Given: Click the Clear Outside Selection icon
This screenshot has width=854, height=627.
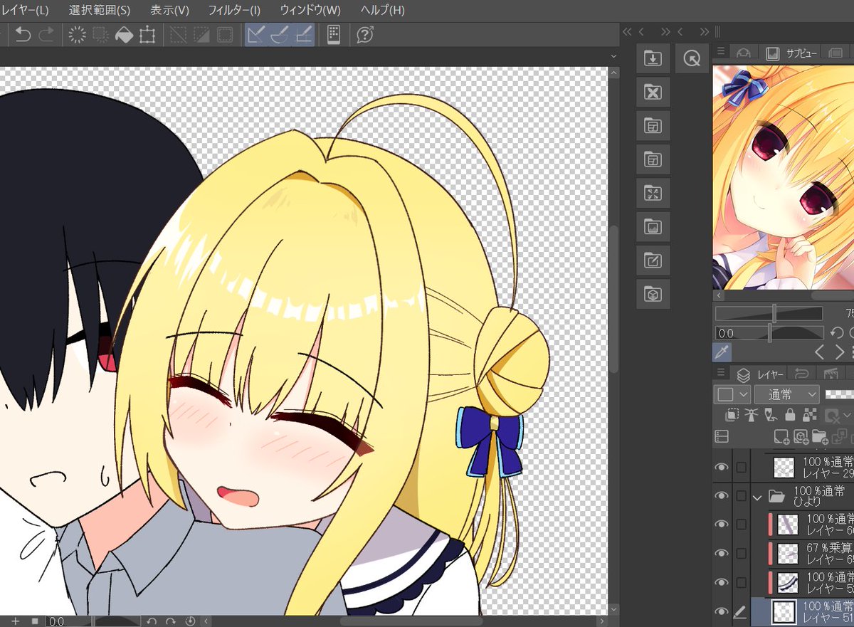Looking at the screenshot, I should (x=100, y=34).
